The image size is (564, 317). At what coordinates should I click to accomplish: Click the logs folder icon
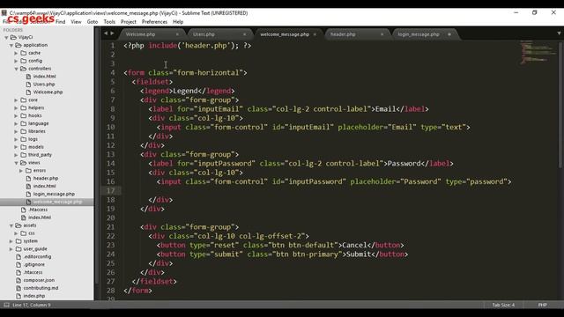pos(24,139)
